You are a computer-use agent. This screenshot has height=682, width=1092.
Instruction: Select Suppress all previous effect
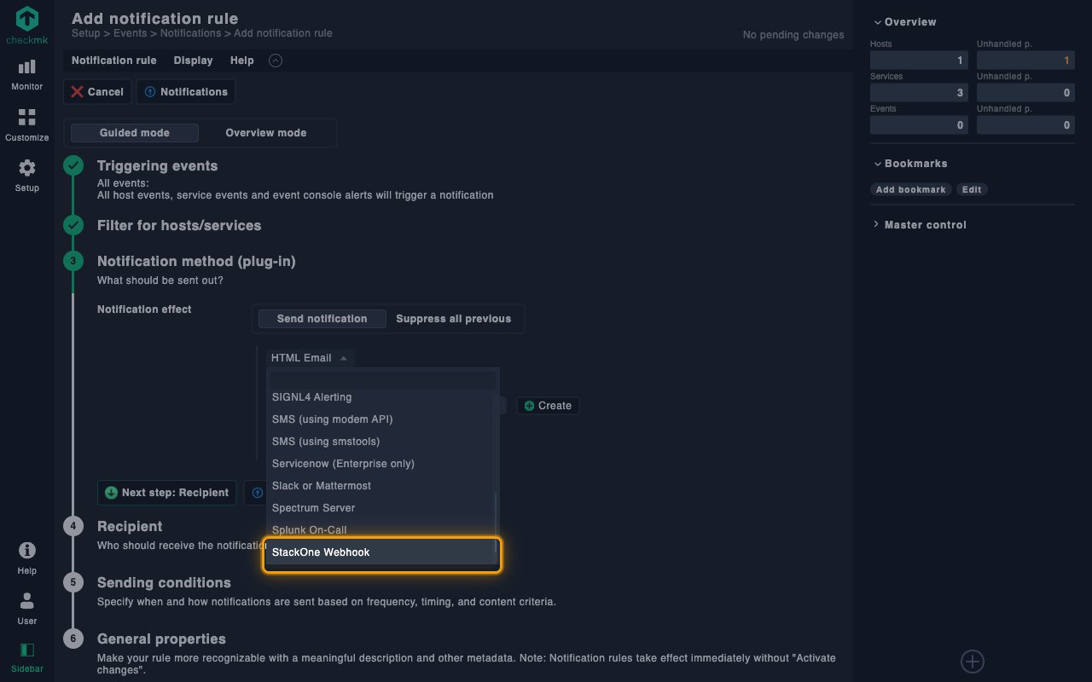coord(454,319)
